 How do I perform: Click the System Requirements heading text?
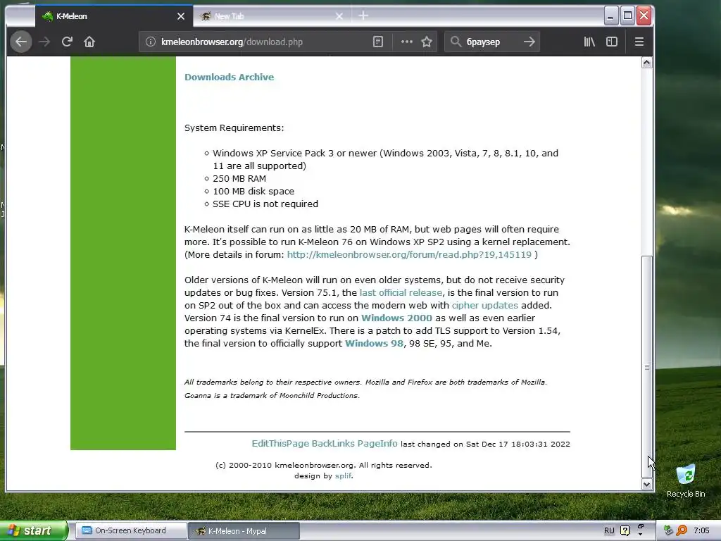(x=234, y=128)
